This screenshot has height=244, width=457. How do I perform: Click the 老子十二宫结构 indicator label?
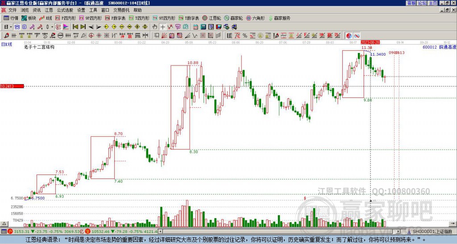pyautogui.click(x=39, y=47)
